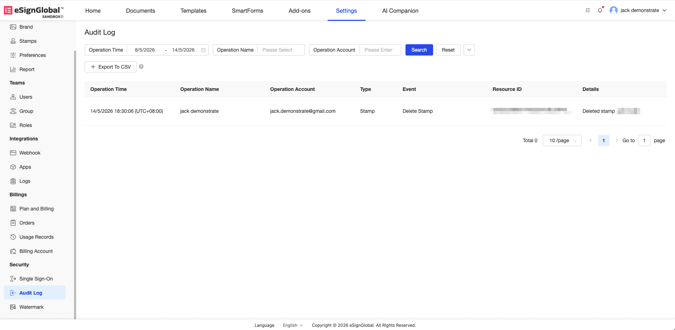Image resolution: width=675 pixels, height=330 pixels.
Task: Open the AI Companion tab
Action: point(400,11)
